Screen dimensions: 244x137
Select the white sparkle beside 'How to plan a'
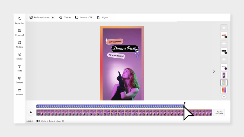pos(107,40)
